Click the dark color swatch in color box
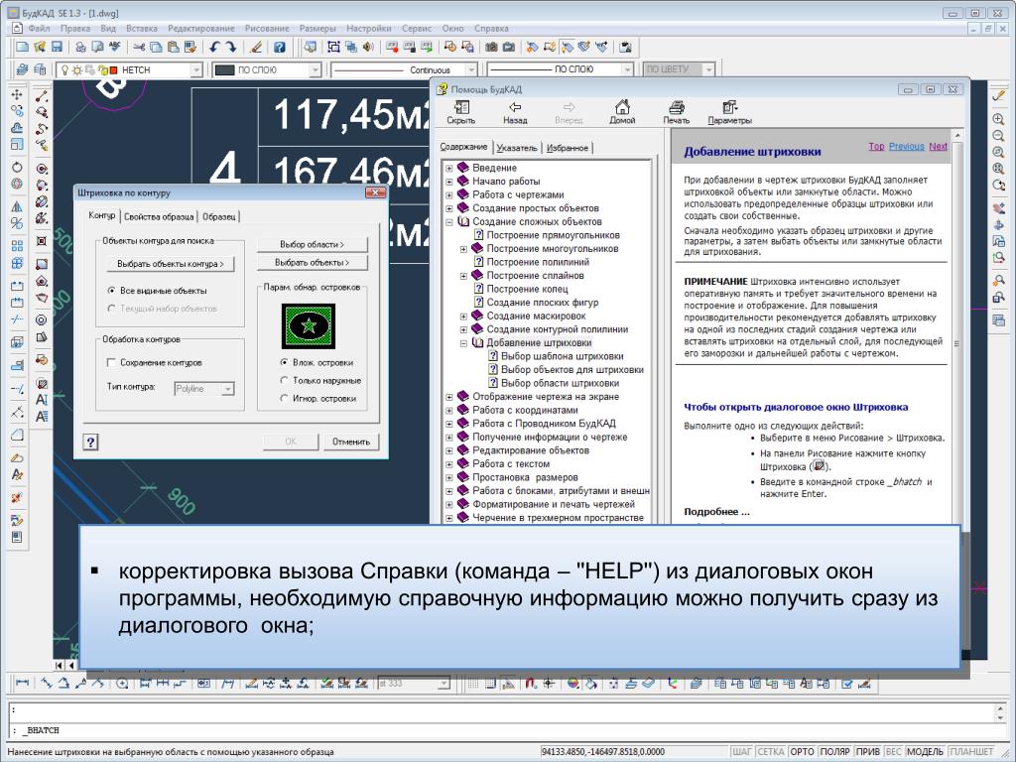This screenshot has height=762, width=1016. 224,70
